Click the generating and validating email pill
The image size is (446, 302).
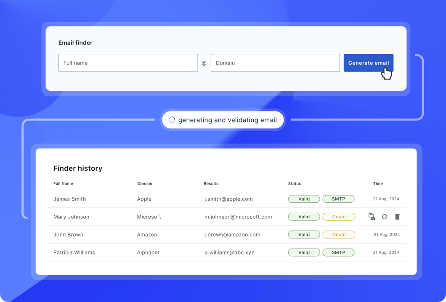[223, 120]
